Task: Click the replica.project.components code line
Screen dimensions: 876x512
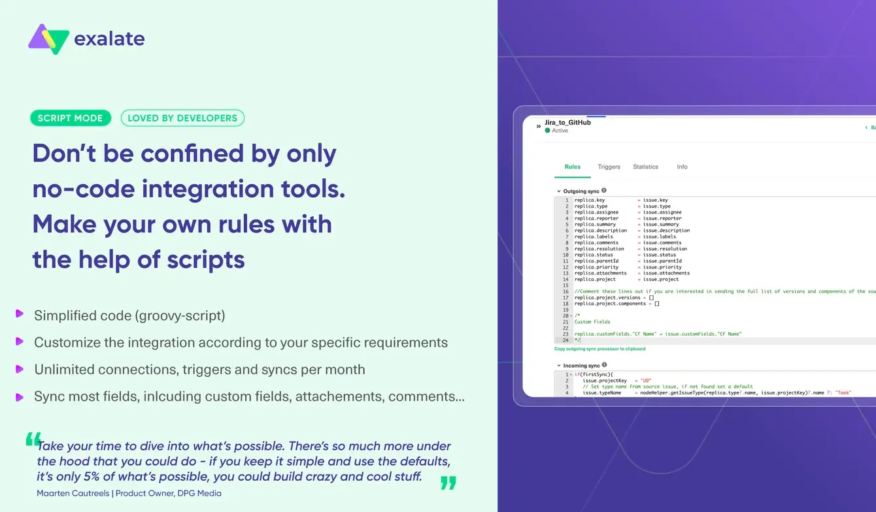Action: point(617,304)
